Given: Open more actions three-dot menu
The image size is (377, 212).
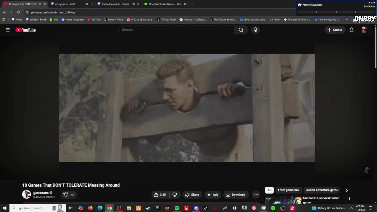Looking at the screenshot, I should [x=256, y=195].
